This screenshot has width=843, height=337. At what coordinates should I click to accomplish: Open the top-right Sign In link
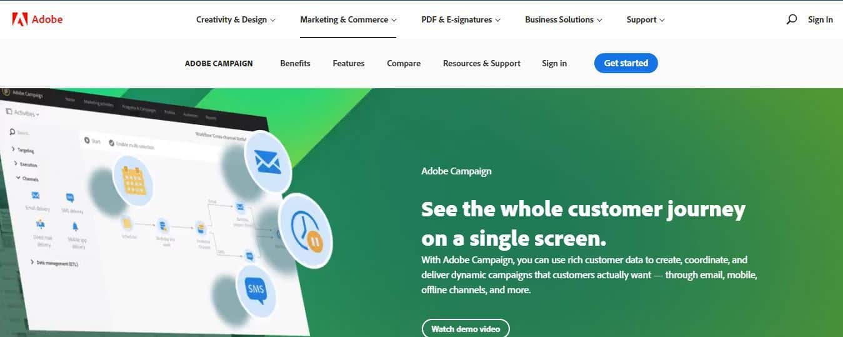[x=820, y=19]
